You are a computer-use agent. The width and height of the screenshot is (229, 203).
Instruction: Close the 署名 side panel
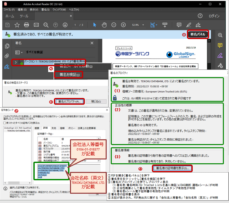(92, 43)
